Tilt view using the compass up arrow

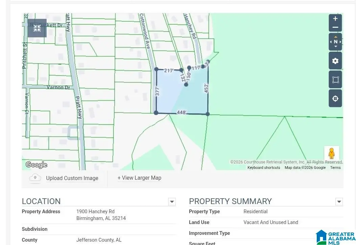point(335,36)
